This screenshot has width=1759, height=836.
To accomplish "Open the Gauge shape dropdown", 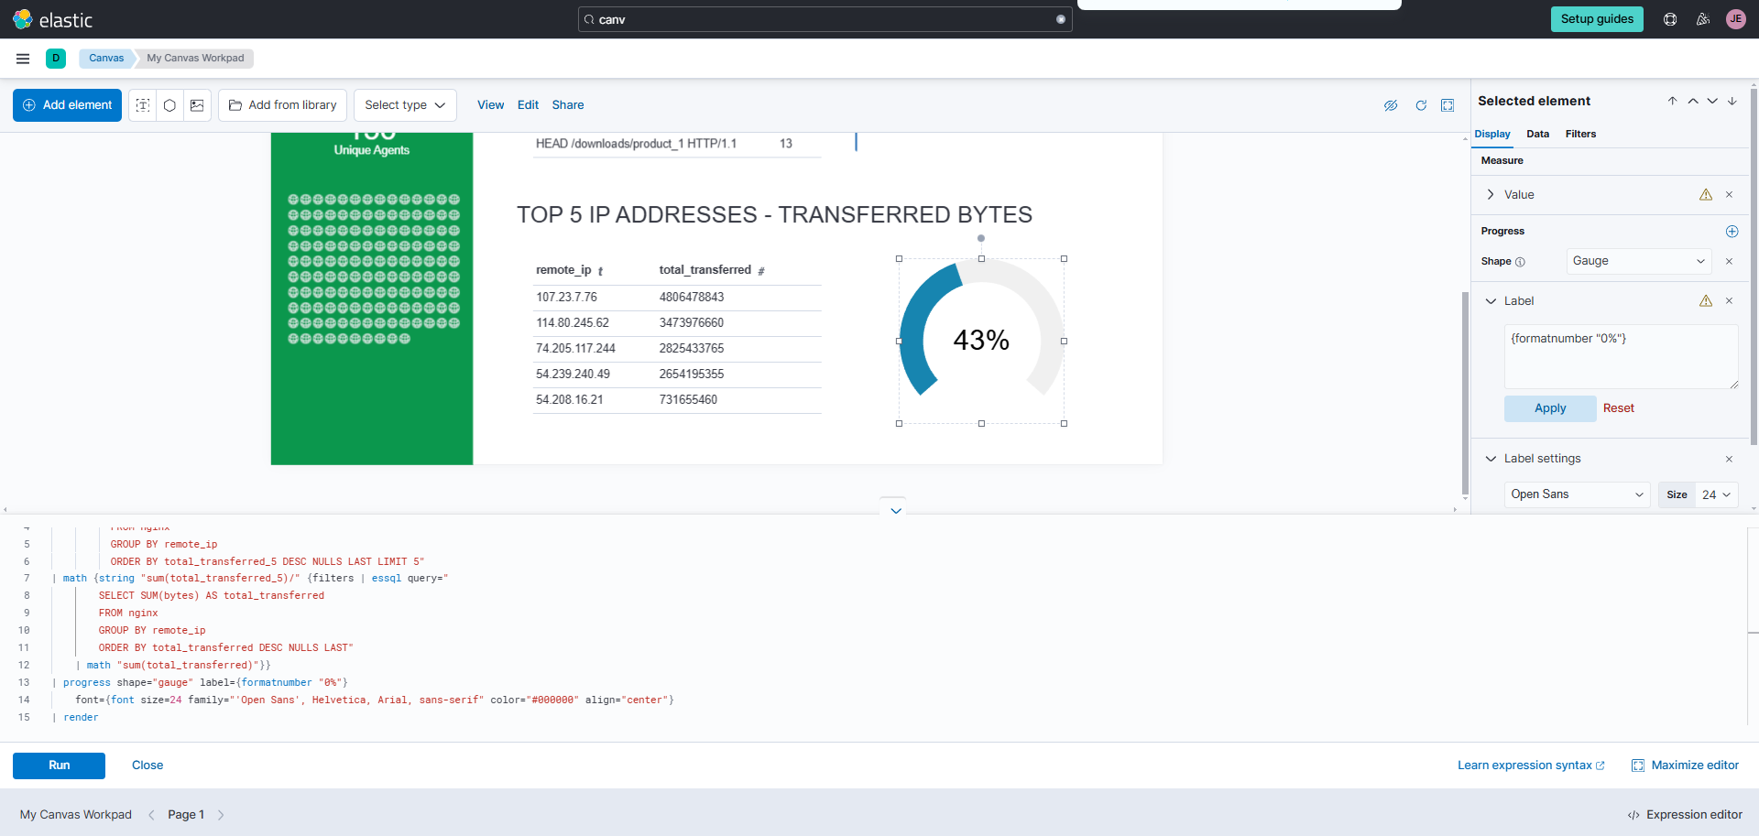I will pyautogui.click(x=1638, y=261).
